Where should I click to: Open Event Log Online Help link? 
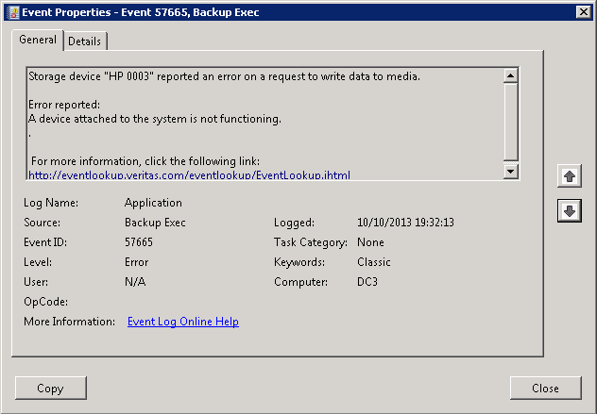(183, 322)
